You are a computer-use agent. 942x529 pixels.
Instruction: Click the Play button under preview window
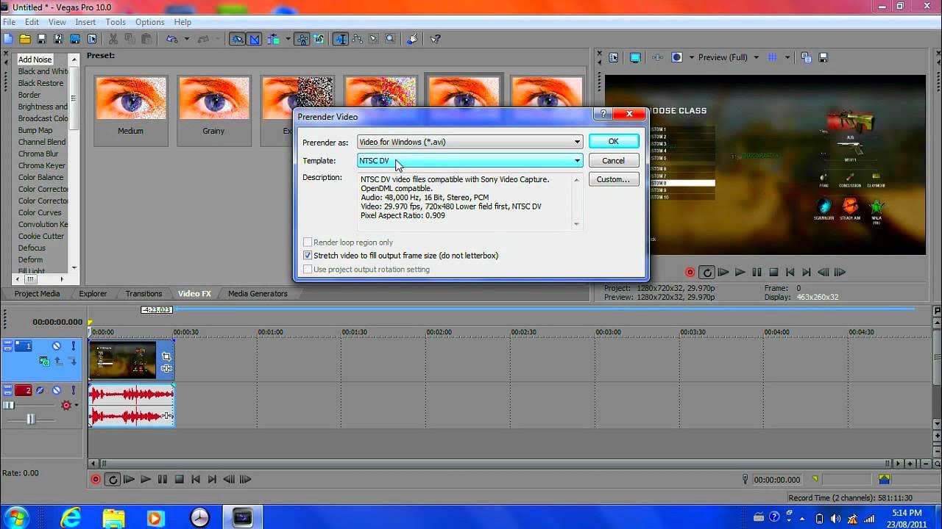pos(740,272)
